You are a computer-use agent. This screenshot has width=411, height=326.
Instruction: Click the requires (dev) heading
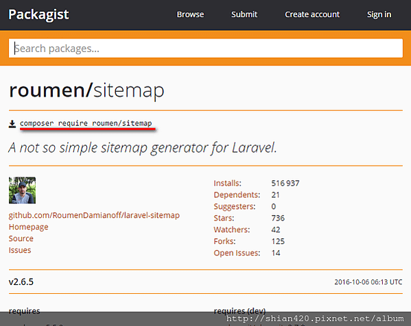click(239, 311)
